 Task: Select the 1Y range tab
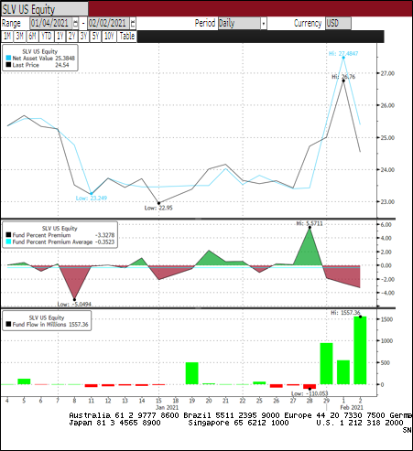click(60, 37)
